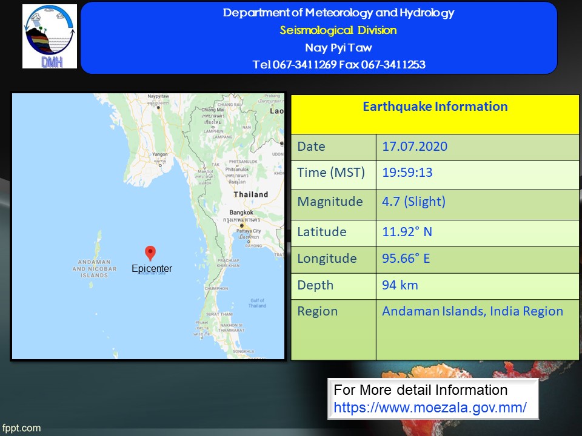Click the "Phuket" label on map

coord(202,323)
